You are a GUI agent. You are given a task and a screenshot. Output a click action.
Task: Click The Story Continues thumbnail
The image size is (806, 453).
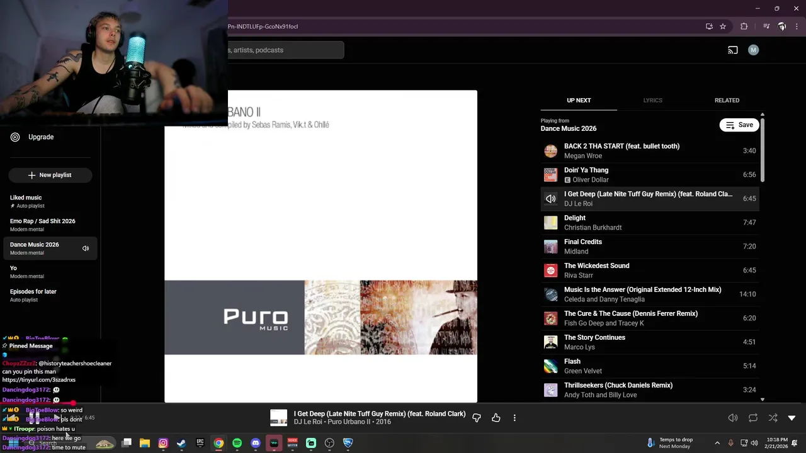551,342
